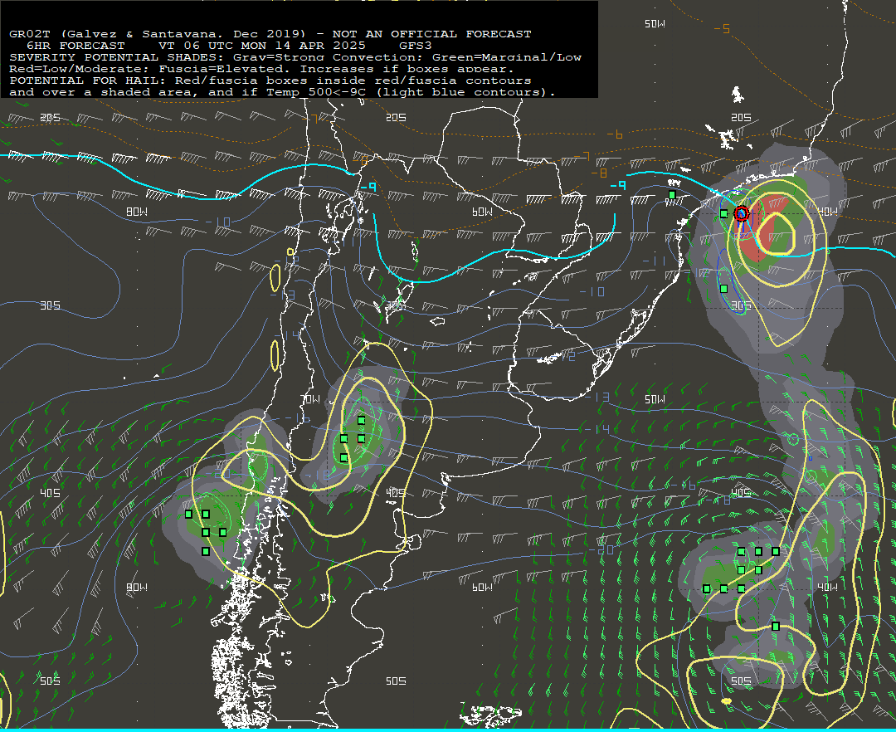Click the upper '80W' label over the Pacific
The image size is (896, 732).
[137, 212]
